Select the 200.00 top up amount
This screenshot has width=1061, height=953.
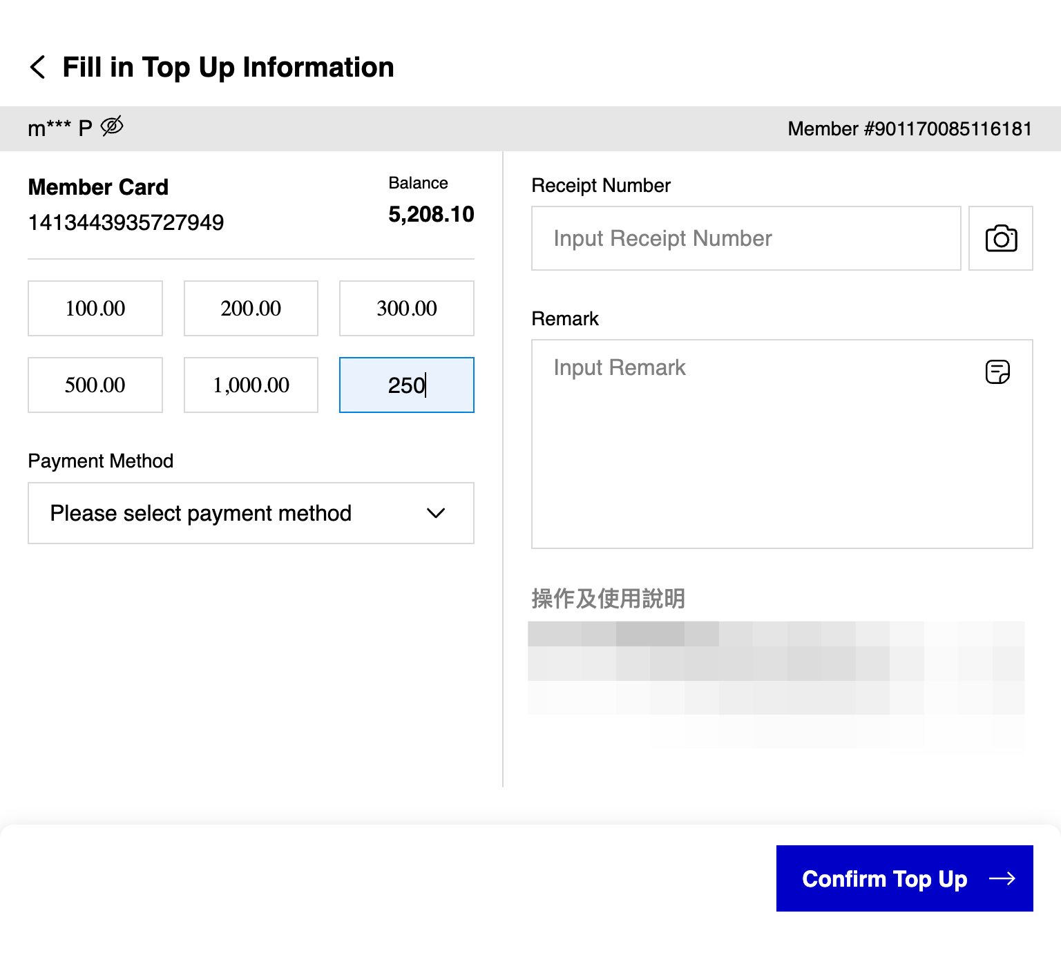251,308
